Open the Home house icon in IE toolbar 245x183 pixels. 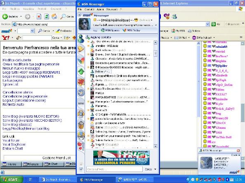[54, 16]
